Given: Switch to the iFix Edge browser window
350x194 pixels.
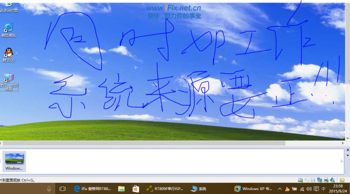Looking at the screenshot, I should [92, 189].
